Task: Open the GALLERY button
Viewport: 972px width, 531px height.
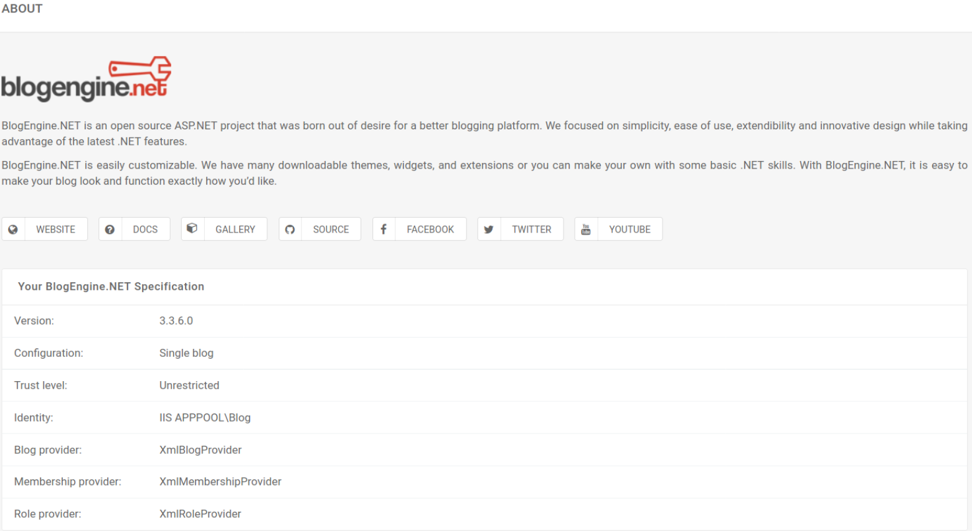Action: (x=224, y=229)
